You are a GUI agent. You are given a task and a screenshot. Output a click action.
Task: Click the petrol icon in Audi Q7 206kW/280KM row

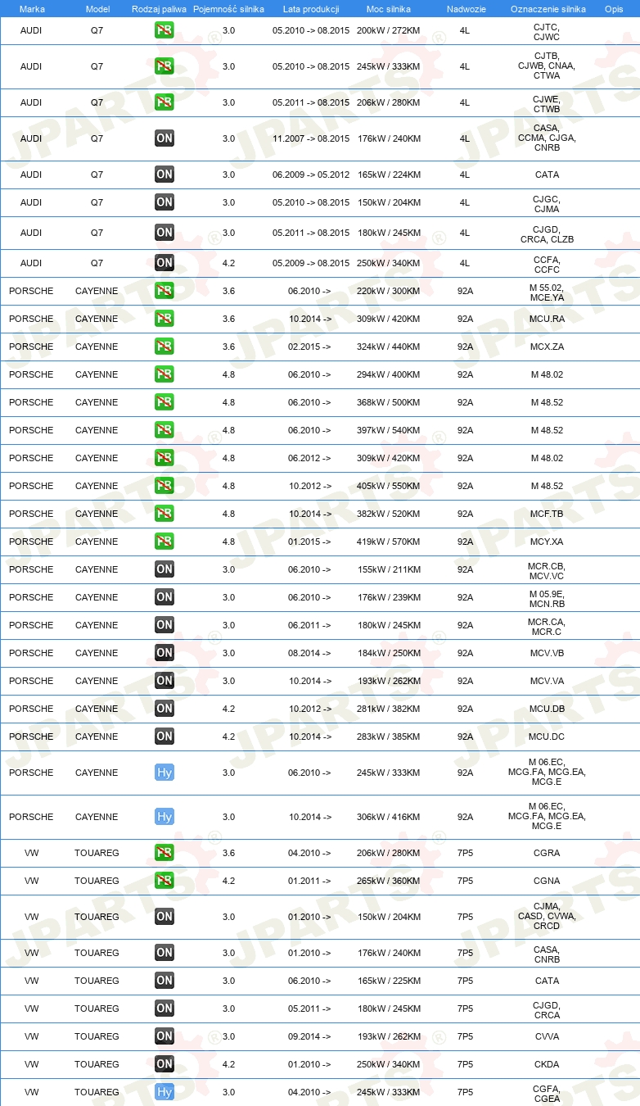[165, 102]
